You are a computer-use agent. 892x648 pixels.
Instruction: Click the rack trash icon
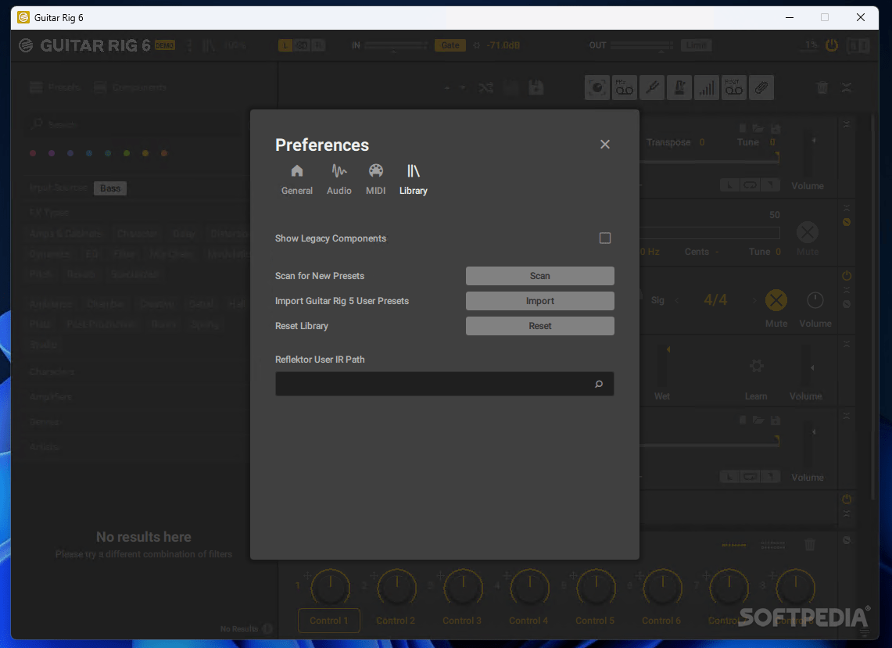click(822, 88)
